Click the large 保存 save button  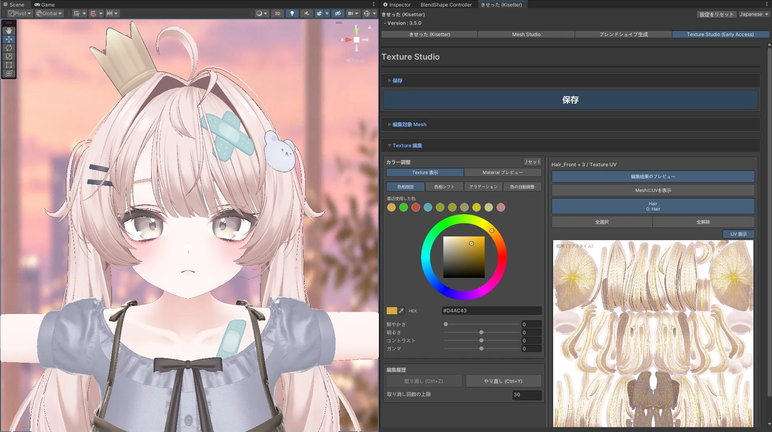click(x=570, y=100)
